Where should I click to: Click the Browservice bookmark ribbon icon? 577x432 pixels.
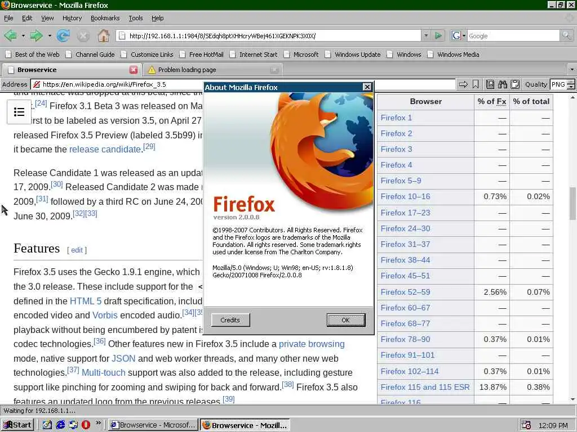pyautogui.click(x=476, y=84)
